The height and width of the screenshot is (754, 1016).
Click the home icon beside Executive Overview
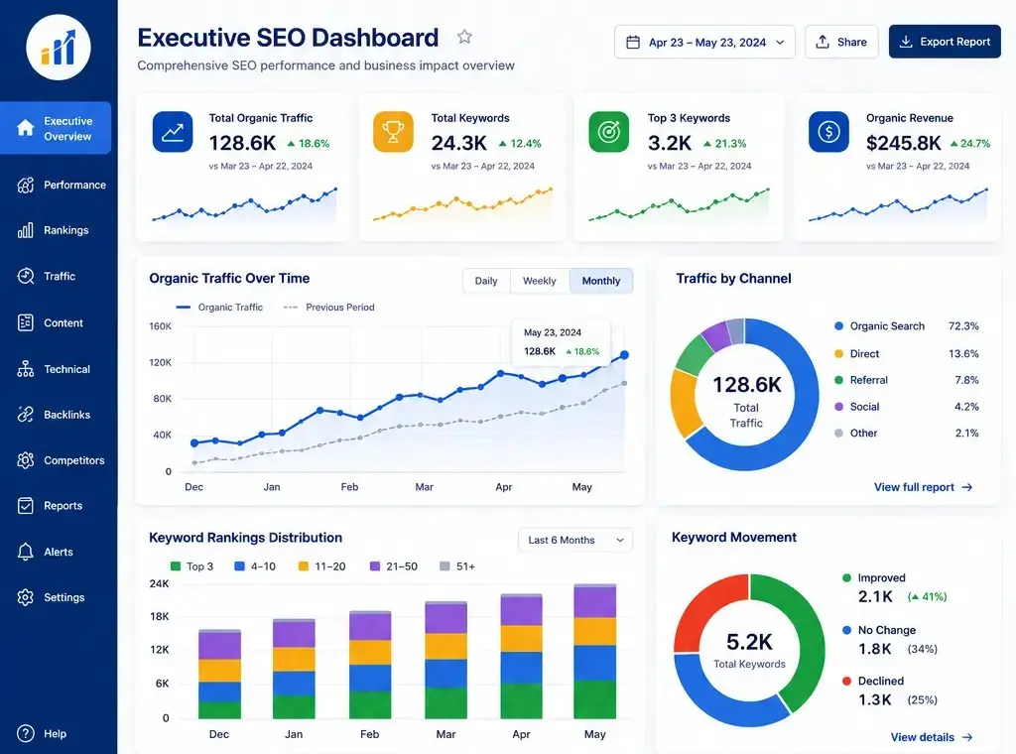tap(25, 128)
